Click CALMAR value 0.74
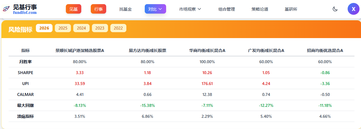The height and width of the screenshot is (129, 361). tap(266, 94)
